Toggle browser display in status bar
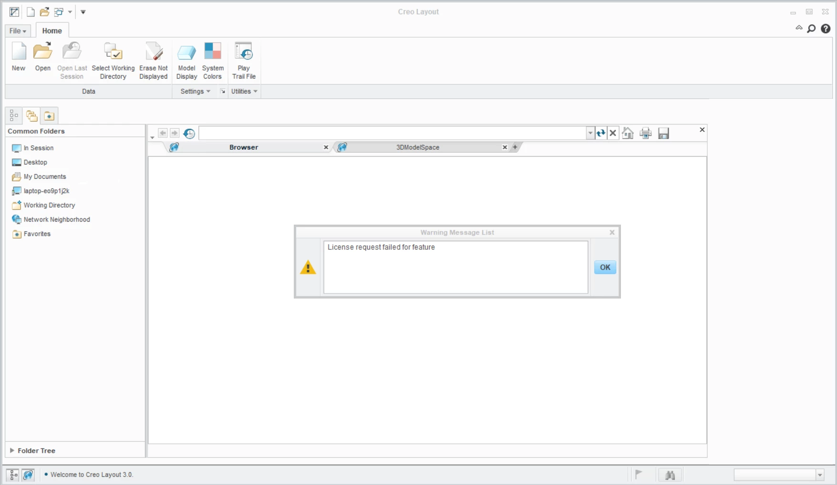The image size is (837, 485). tap(28, 475)
